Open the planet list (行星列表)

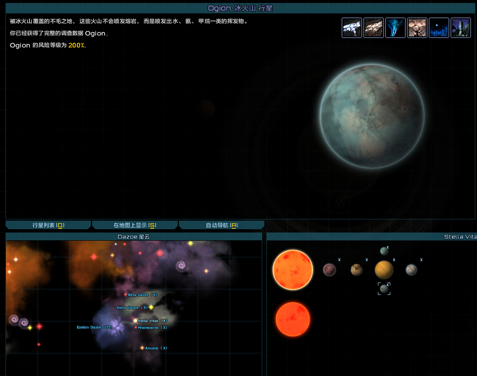(x=48, y=225)
